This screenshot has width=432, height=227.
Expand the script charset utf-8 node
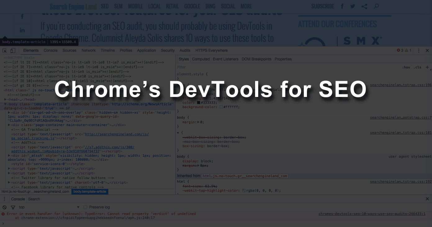tap(9, 182)
